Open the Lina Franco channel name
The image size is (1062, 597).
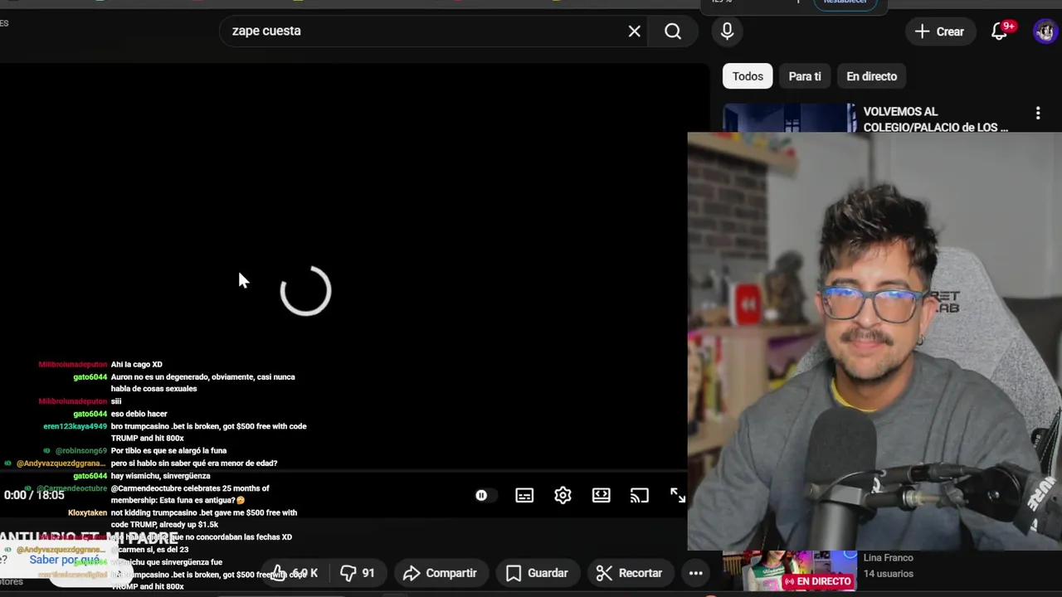tap(888, 558)
